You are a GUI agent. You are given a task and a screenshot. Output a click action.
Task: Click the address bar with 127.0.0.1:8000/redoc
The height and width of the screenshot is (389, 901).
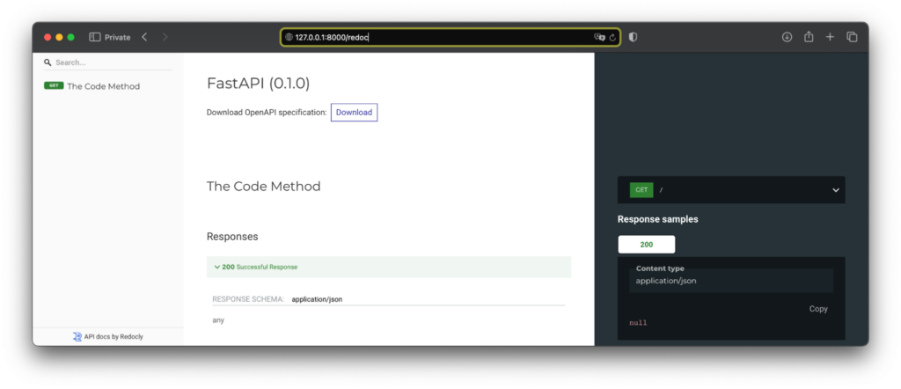pos(450,37)
